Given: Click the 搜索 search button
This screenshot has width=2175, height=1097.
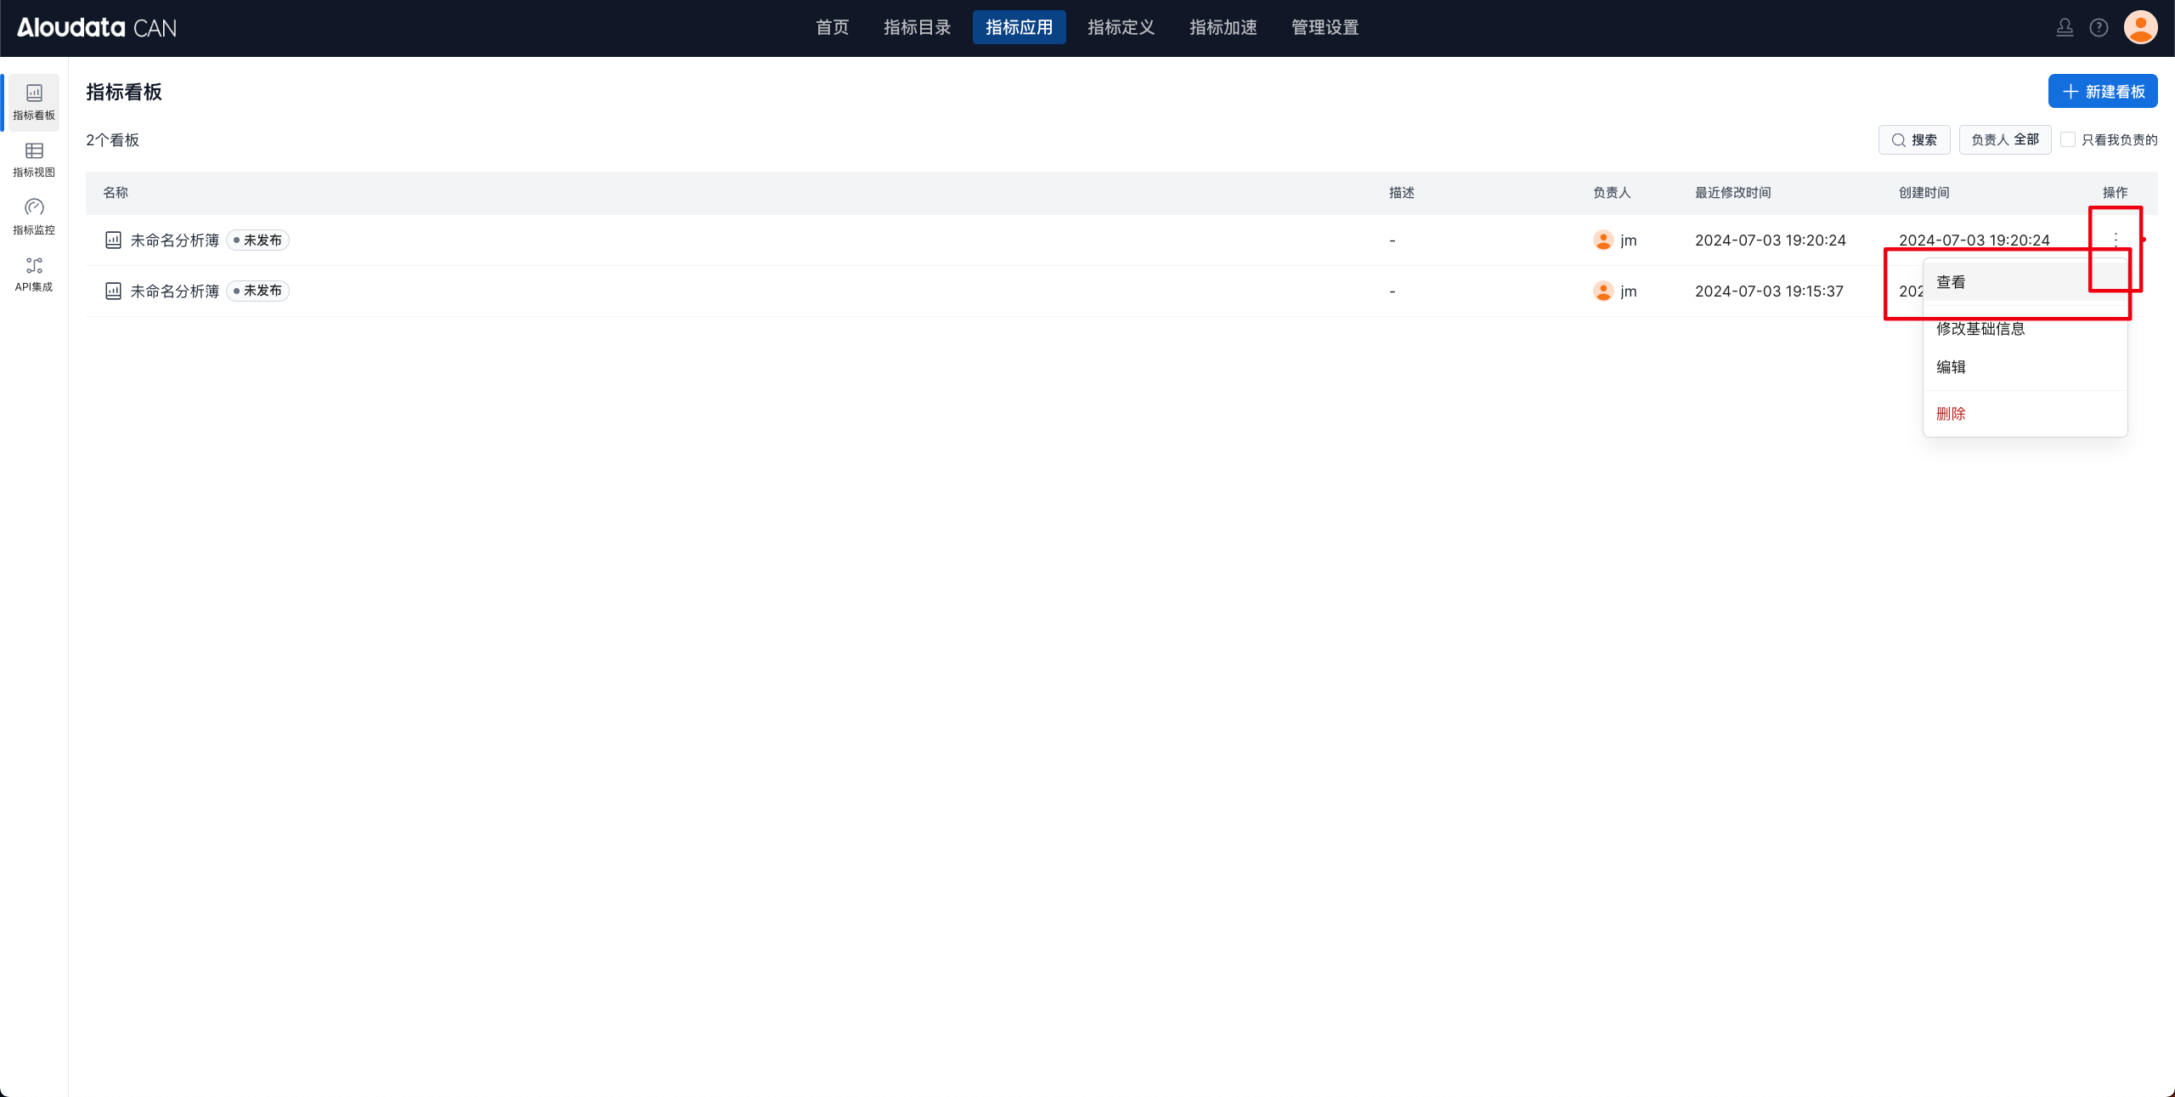Looking at the screenshot, I should pos(1914,140).
